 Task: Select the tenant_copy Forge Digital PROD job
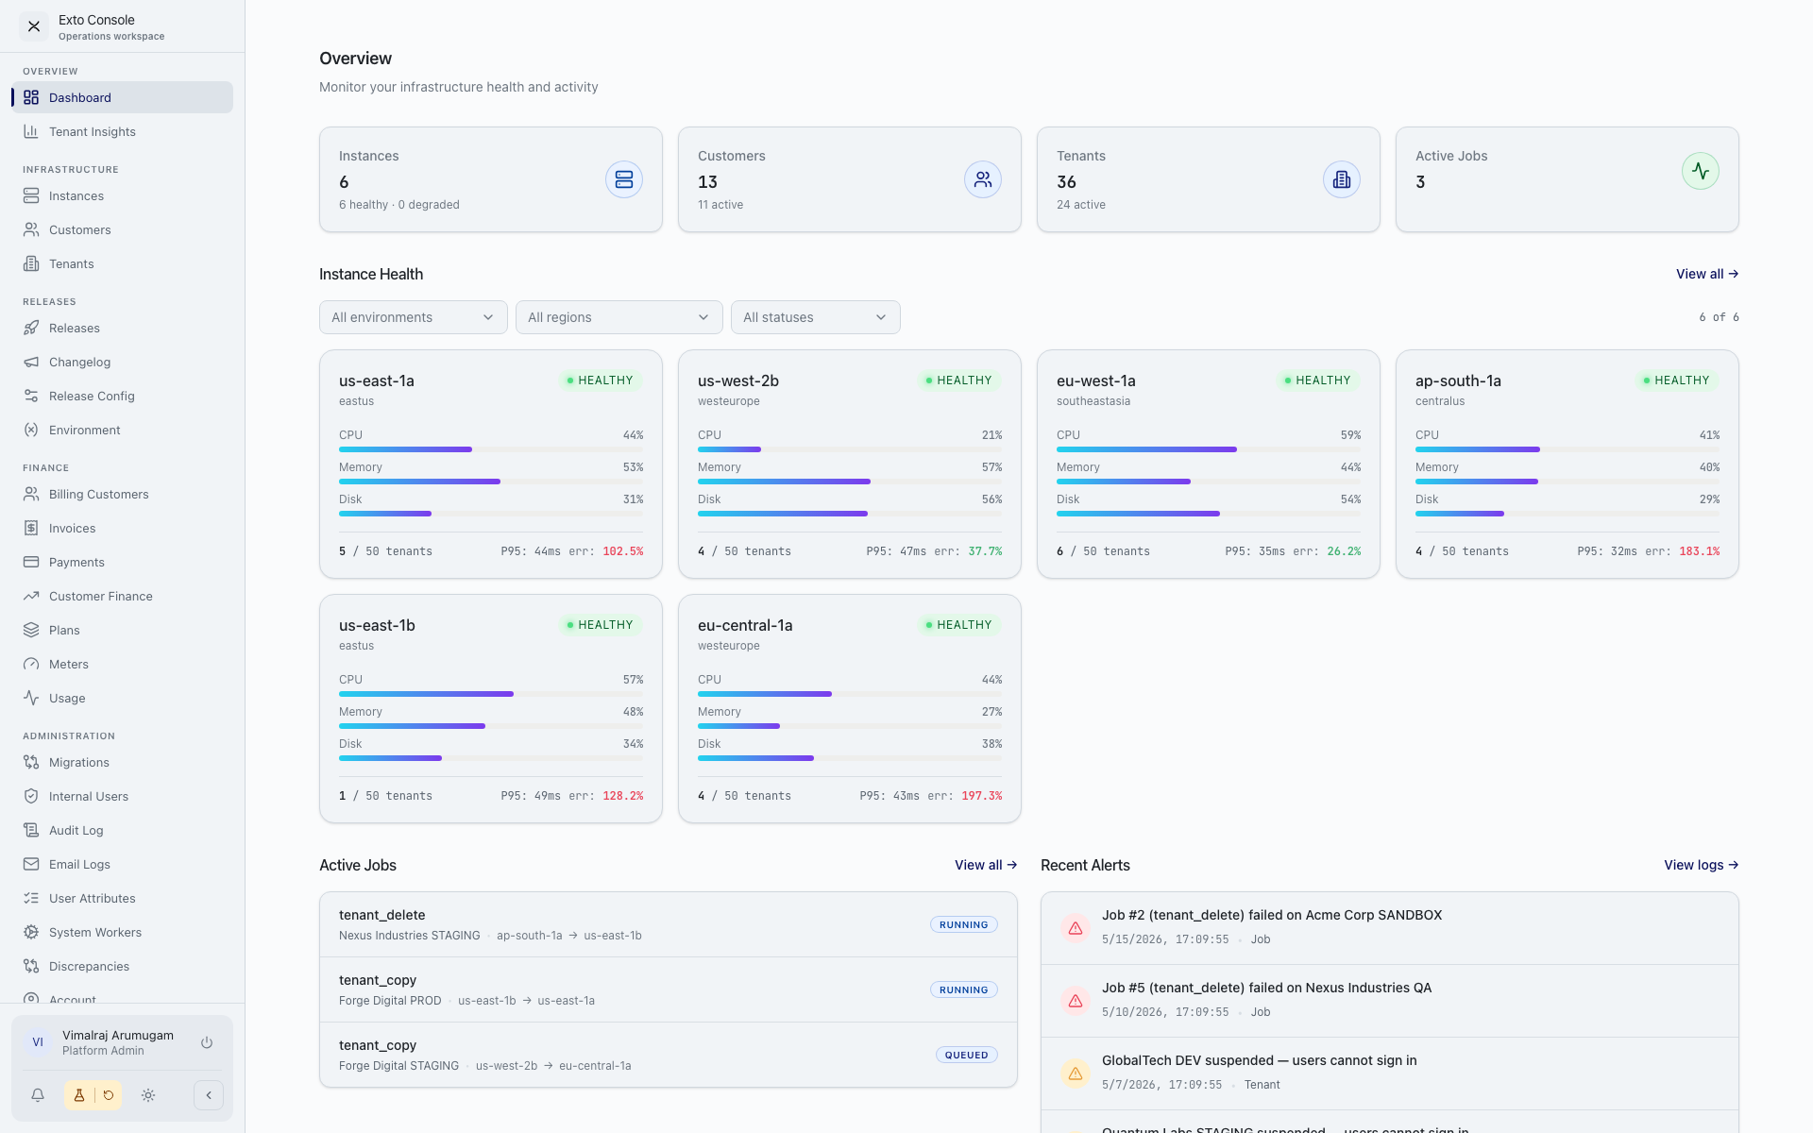tap(669, 989)
